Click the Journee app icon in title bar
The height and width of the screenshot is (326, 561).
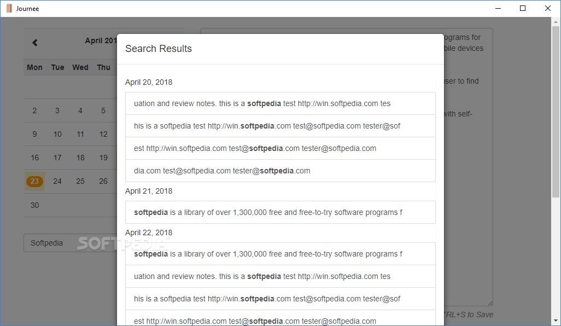tap(9, 8)
